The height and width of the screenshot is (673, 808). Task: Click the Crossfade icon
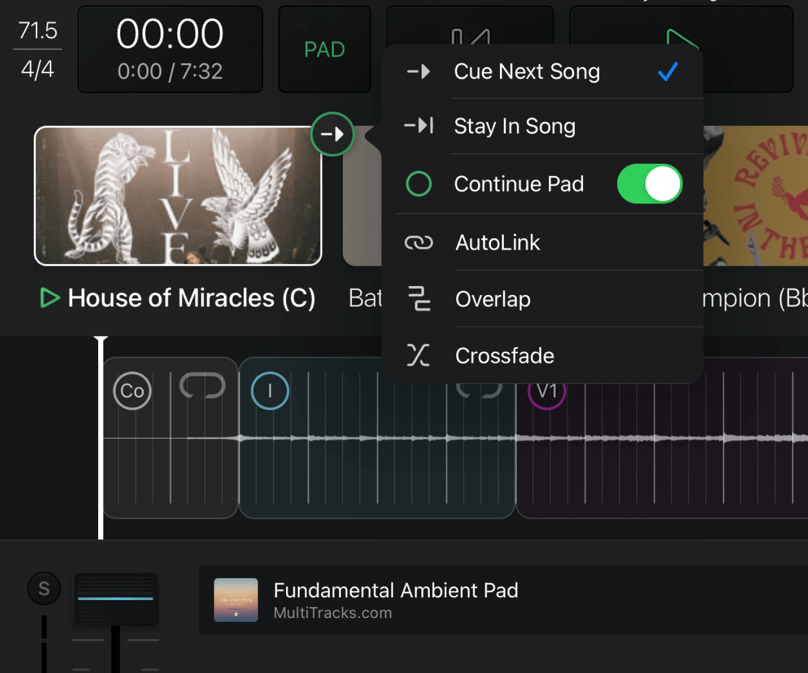point(419,355)
